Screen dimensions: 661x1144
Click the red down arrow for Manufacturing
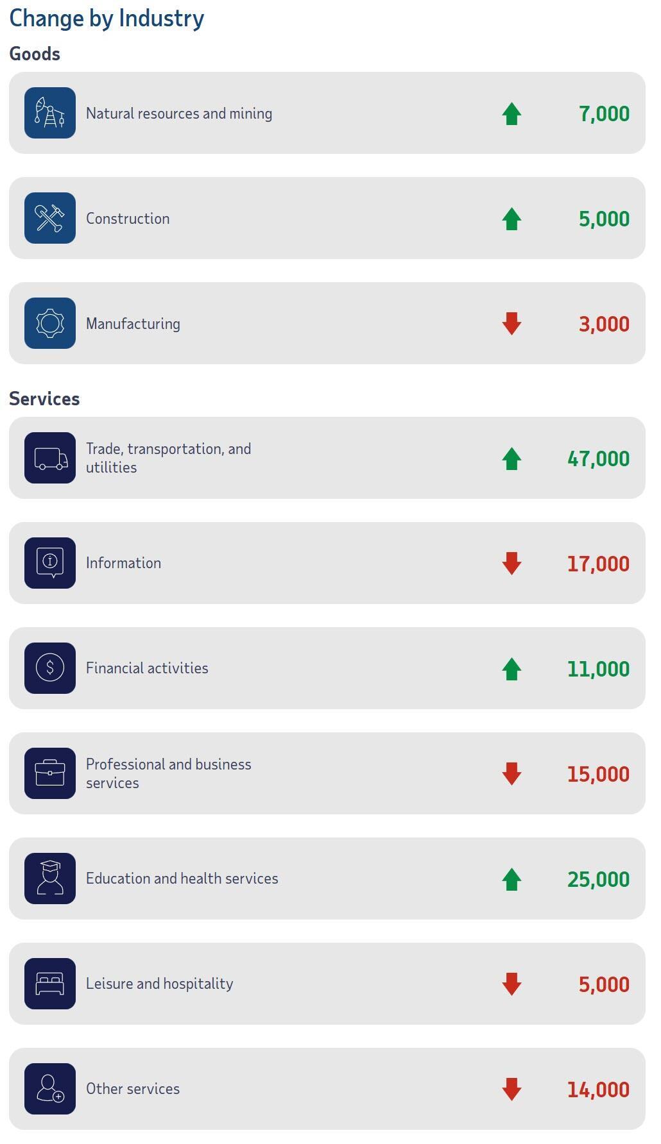pyautogui.click(x=511, y=324)
